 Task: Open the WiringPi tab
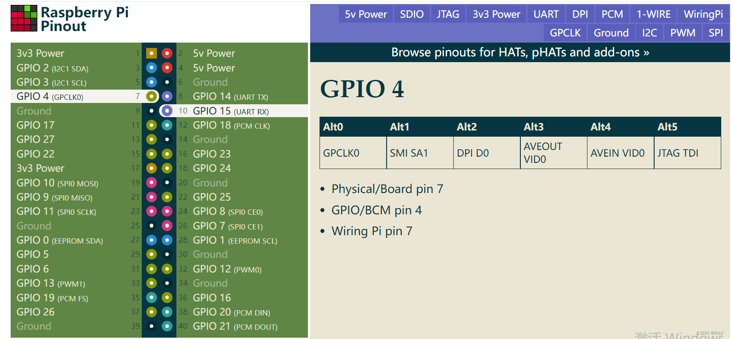(703, 14)
